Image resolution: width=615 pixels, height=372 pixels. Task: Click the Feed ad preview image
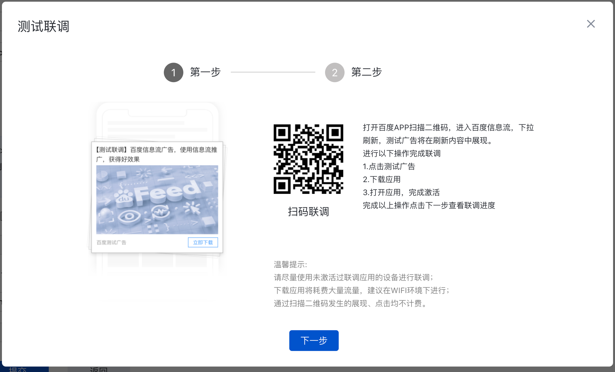point(157,200)
